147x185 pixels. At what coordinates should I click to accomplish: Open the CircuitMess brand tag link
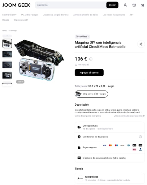pyautogui.click(x=82, y=36)
